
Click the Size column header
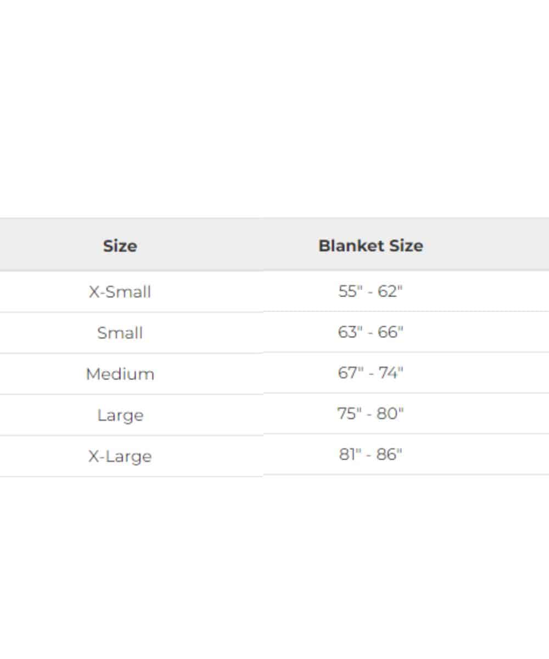click(x=120, y=245)
